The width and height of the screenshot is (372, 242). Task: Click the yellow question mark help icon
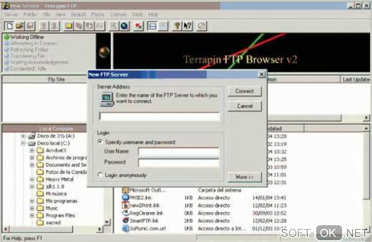click(177, 26)
